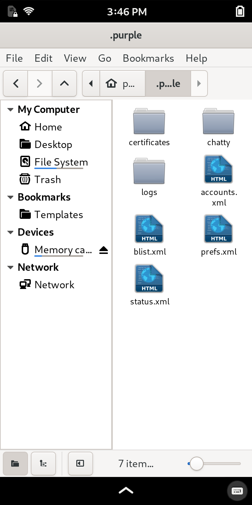The image size is (252, 505).
Task: Open the Bookmarks menu
Action: [148, 58]
